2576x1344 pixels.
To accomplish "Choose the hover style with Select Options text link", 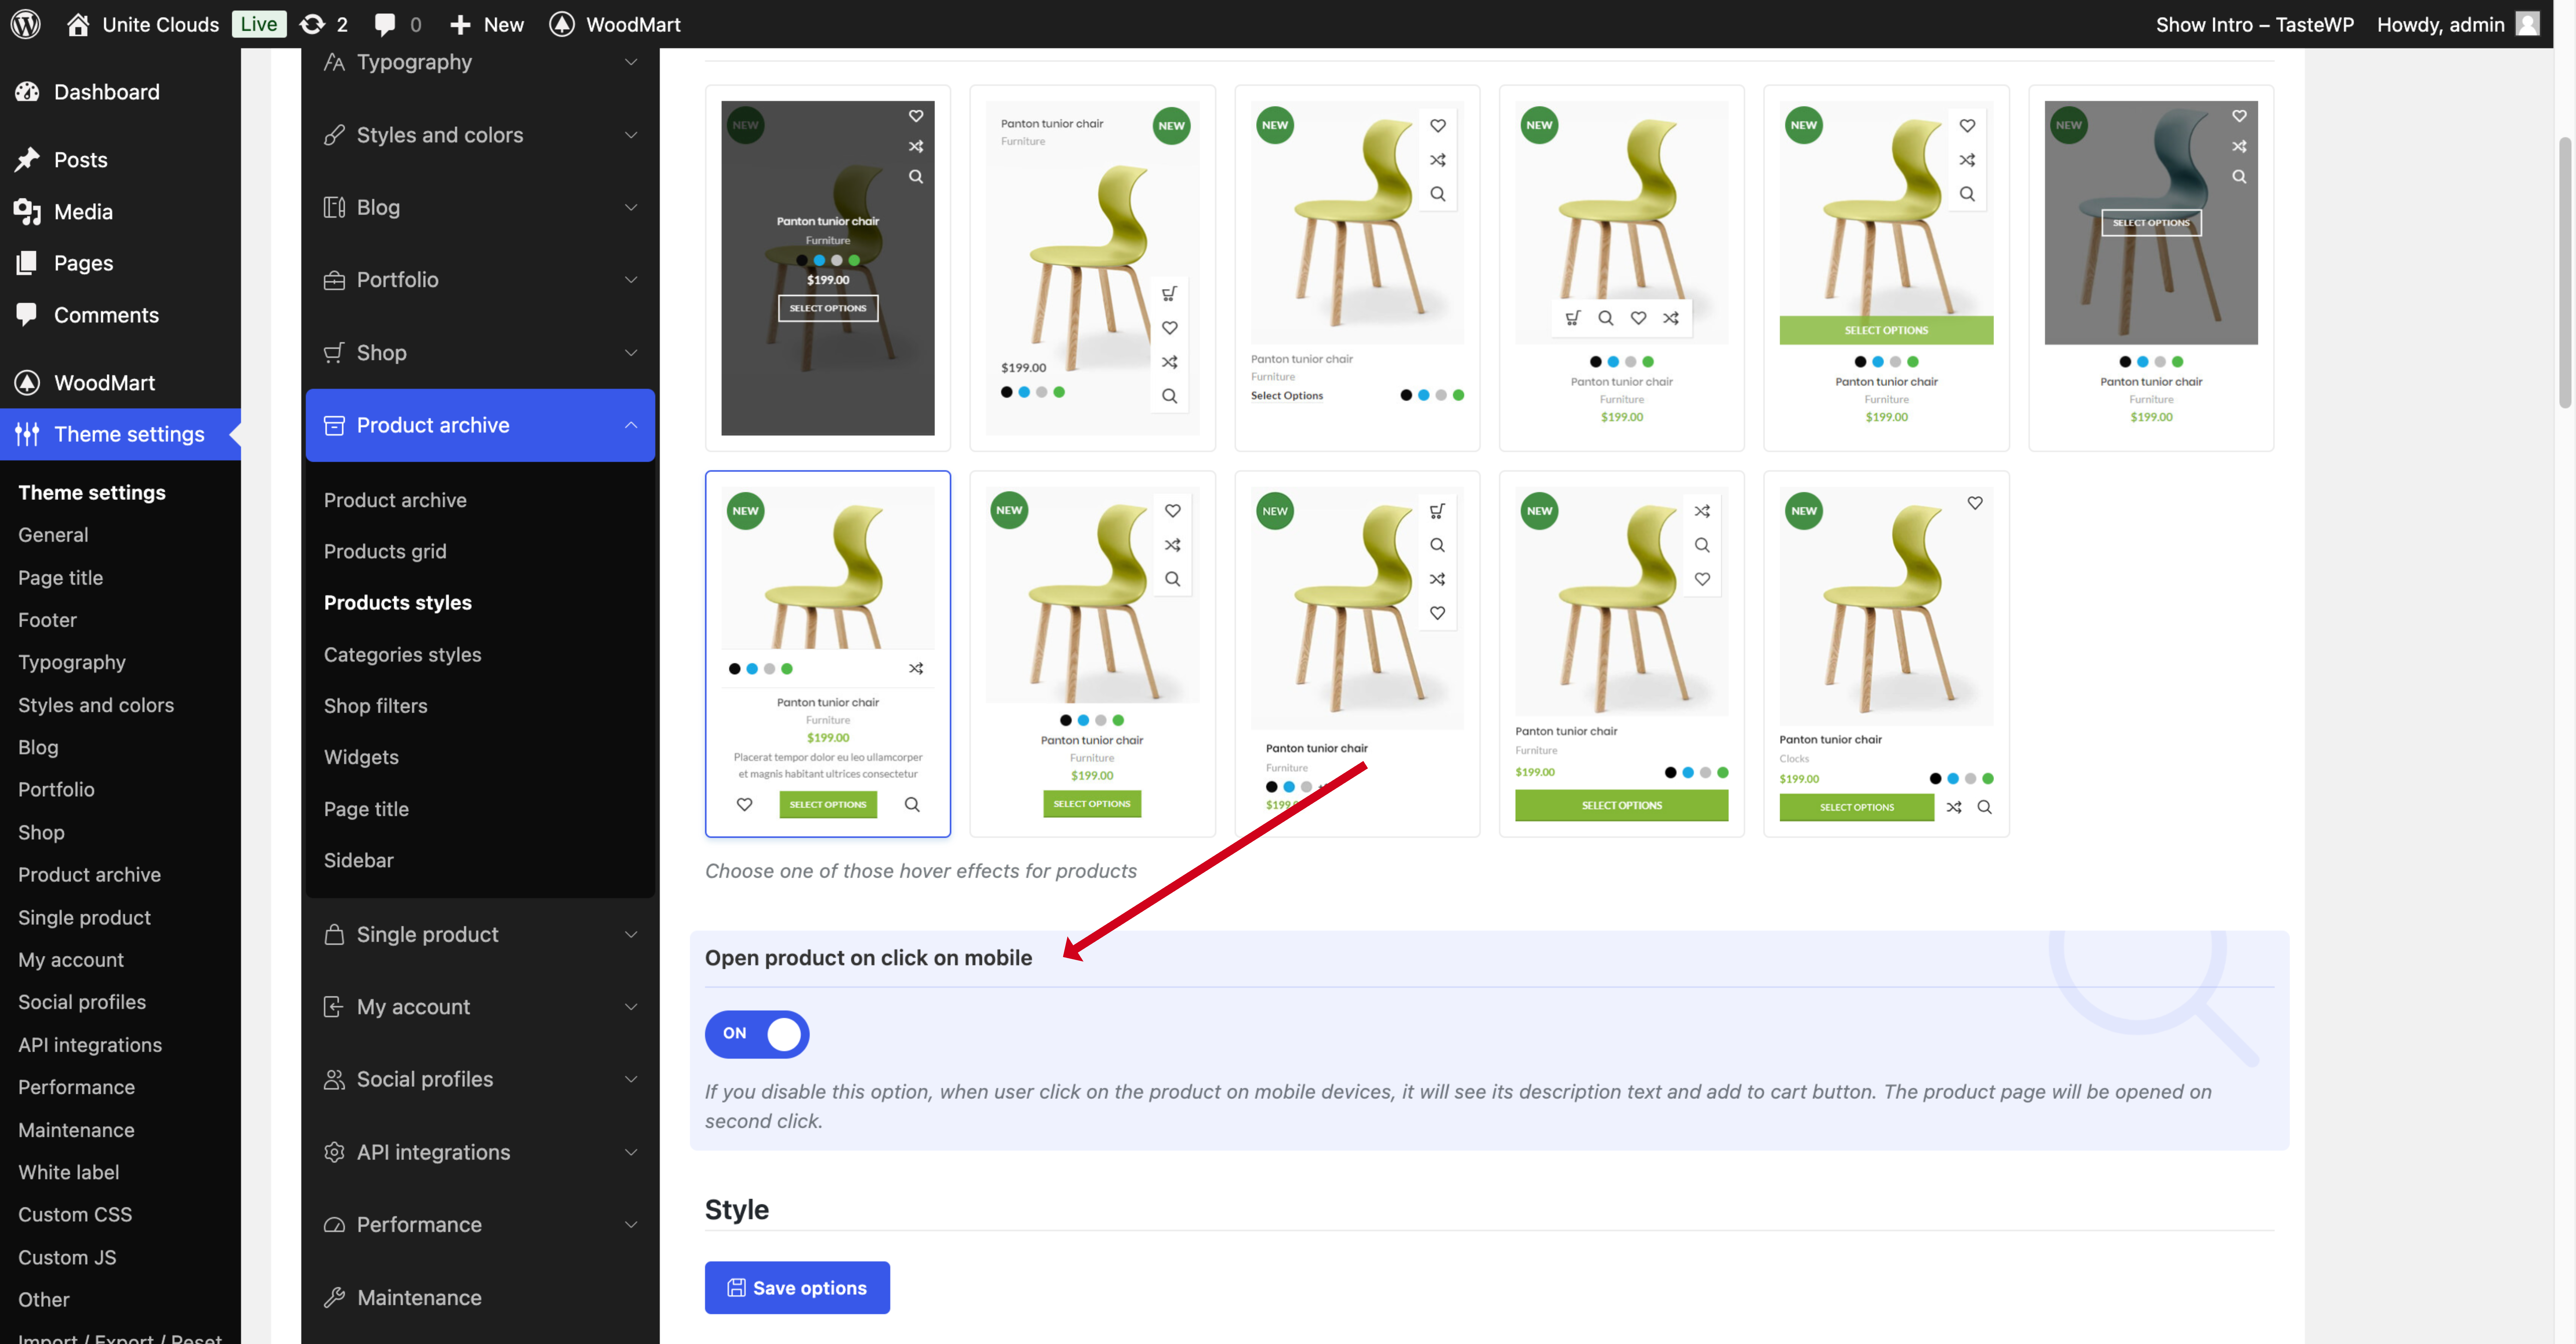I will tap(1357, 268).
